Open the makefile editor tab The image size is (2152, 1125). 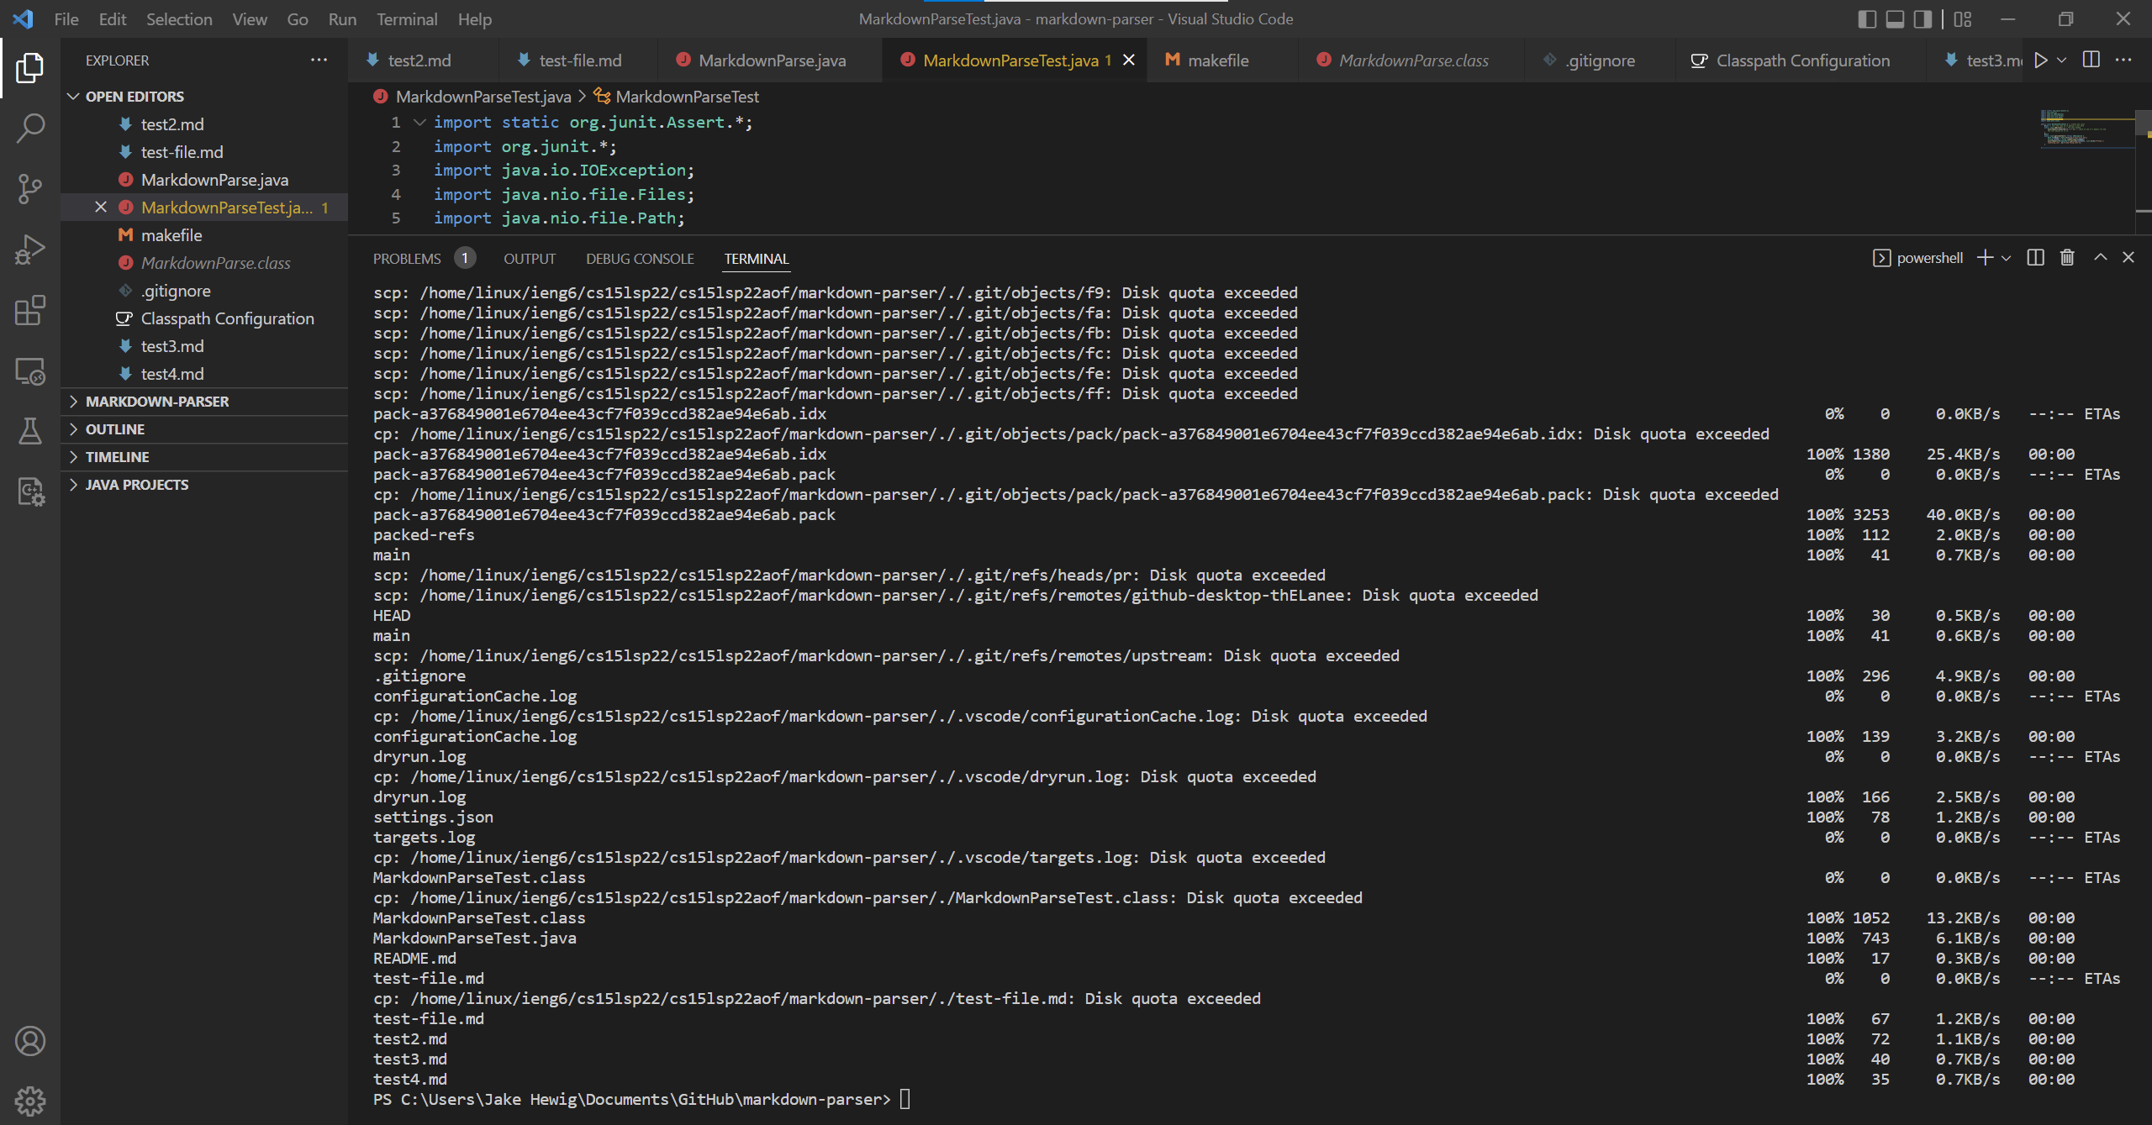click(1217, 60)
